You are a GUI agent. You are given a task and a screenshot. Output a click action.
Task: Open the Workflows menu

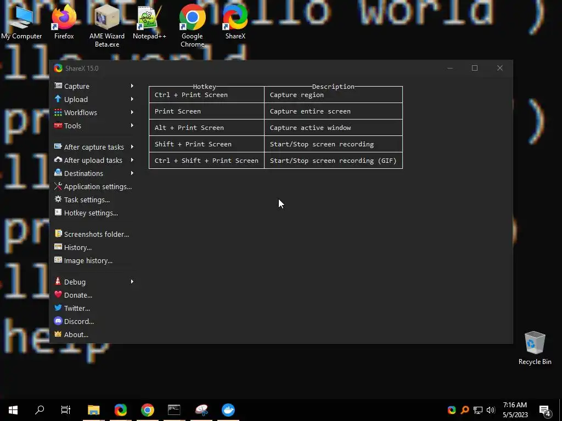(x=94, y=112)
